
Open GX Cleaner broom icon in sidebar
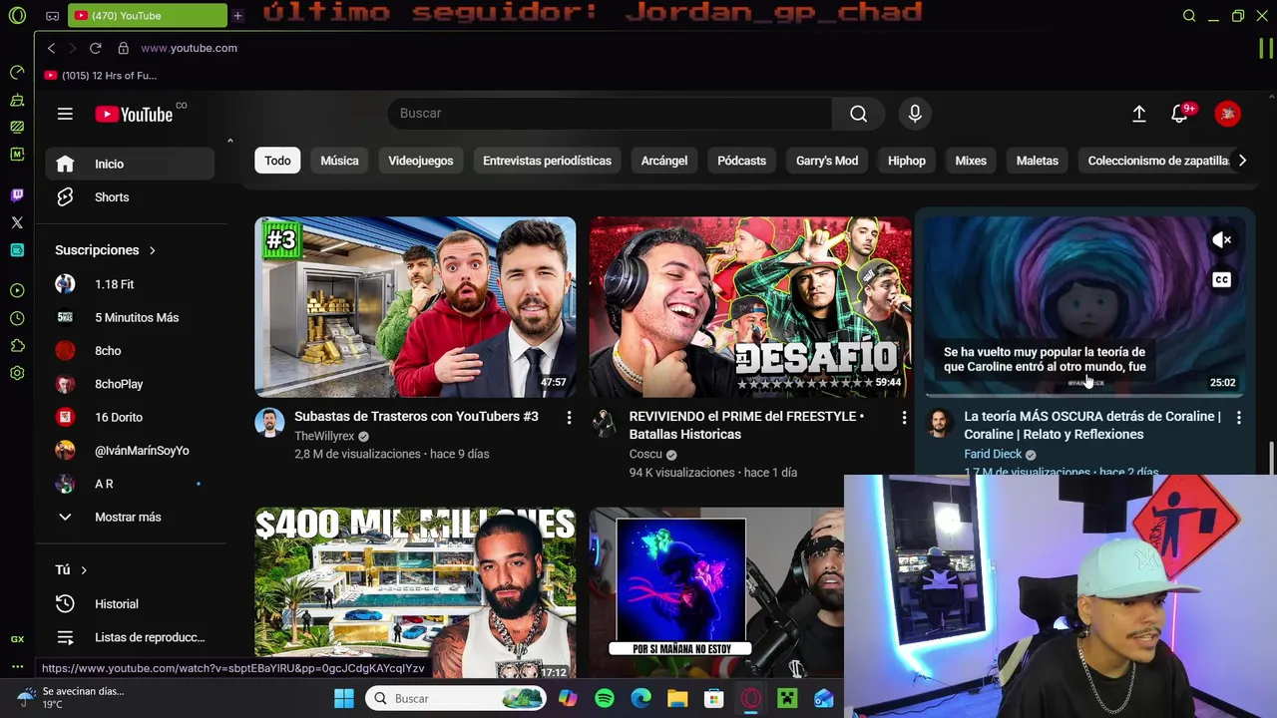click(x=17, y=100)
